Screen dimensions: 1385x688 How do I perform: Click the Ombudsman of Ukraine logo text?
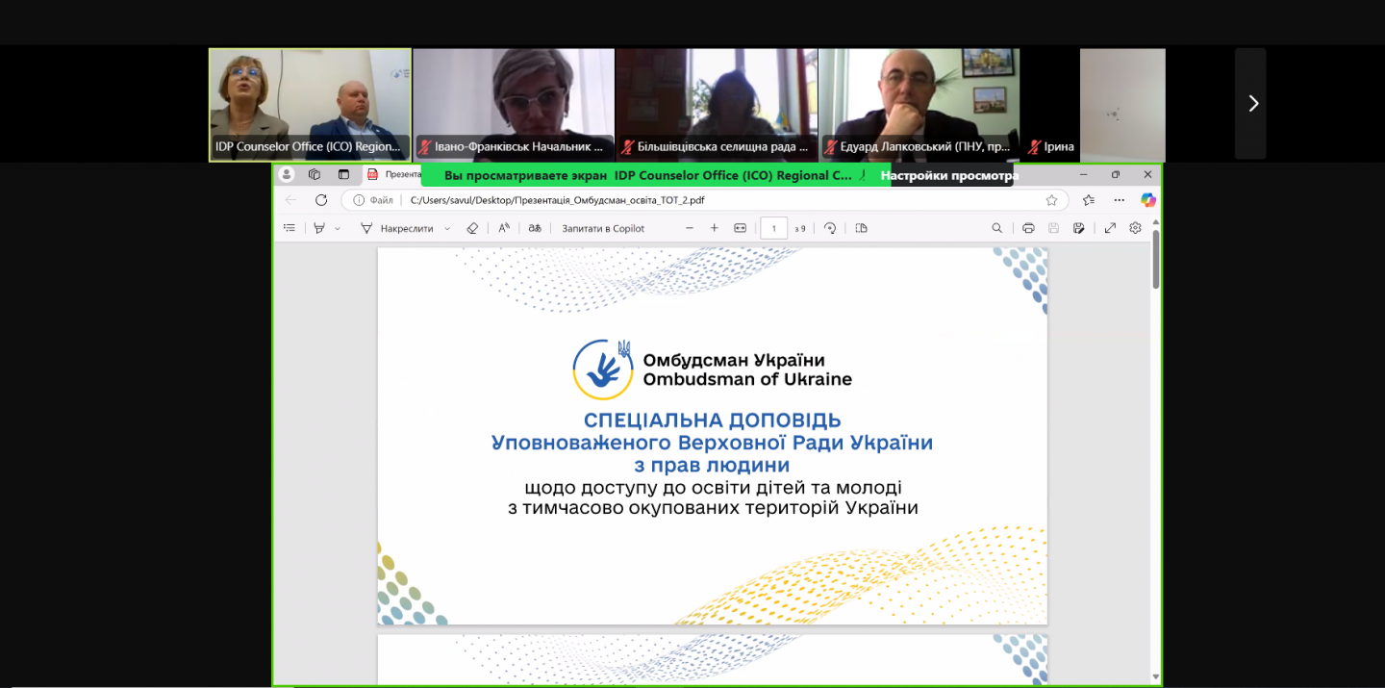[x=747, y=379]
